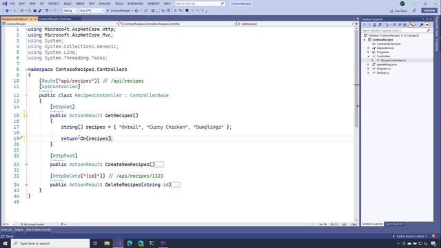Open the DEBUG menu

80,3
